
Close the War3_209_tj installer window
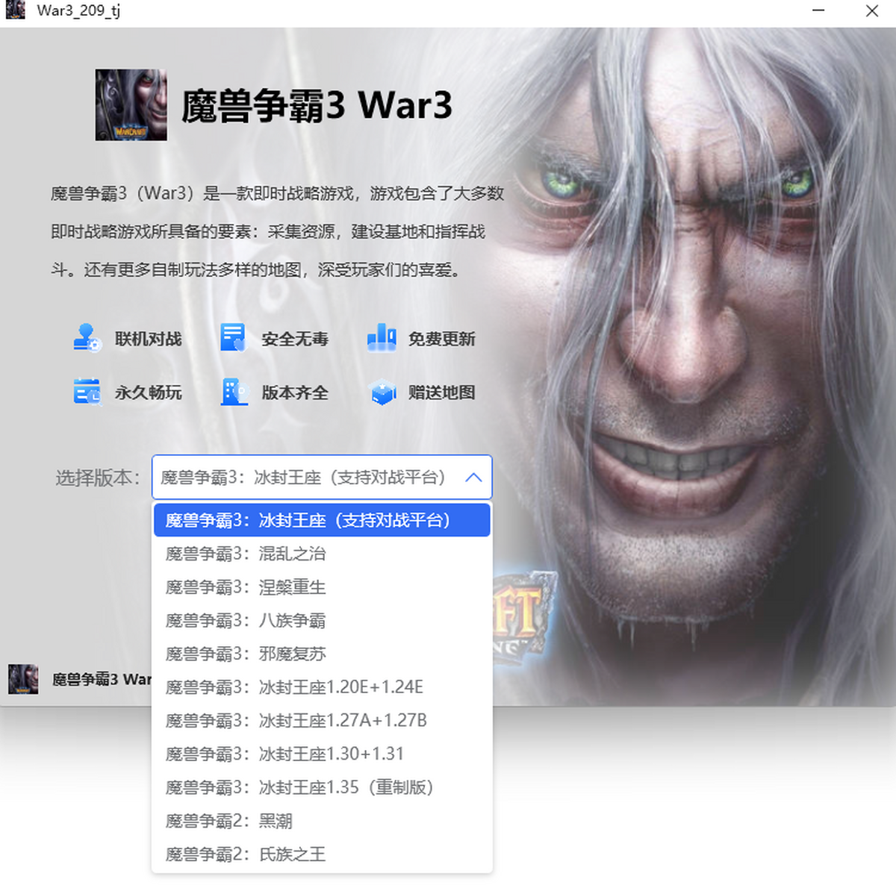pyautogui.click(x=871, y=10)
